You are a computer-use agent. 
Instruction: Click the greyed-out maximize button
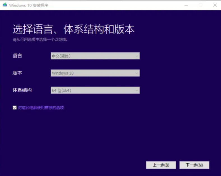(201, 5)
